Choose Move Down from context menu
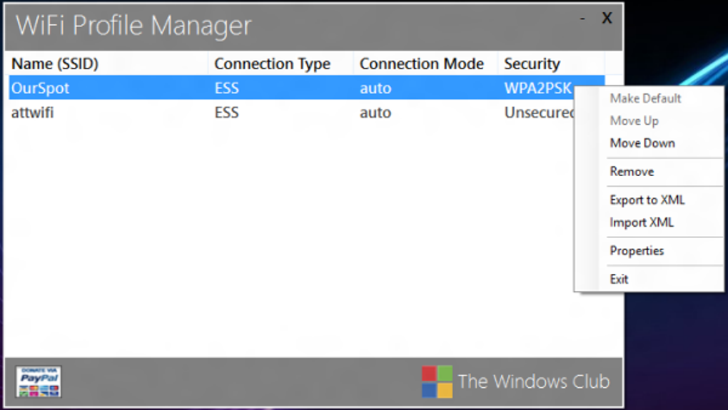The image size is (728, 410). [x=642, y=143]
